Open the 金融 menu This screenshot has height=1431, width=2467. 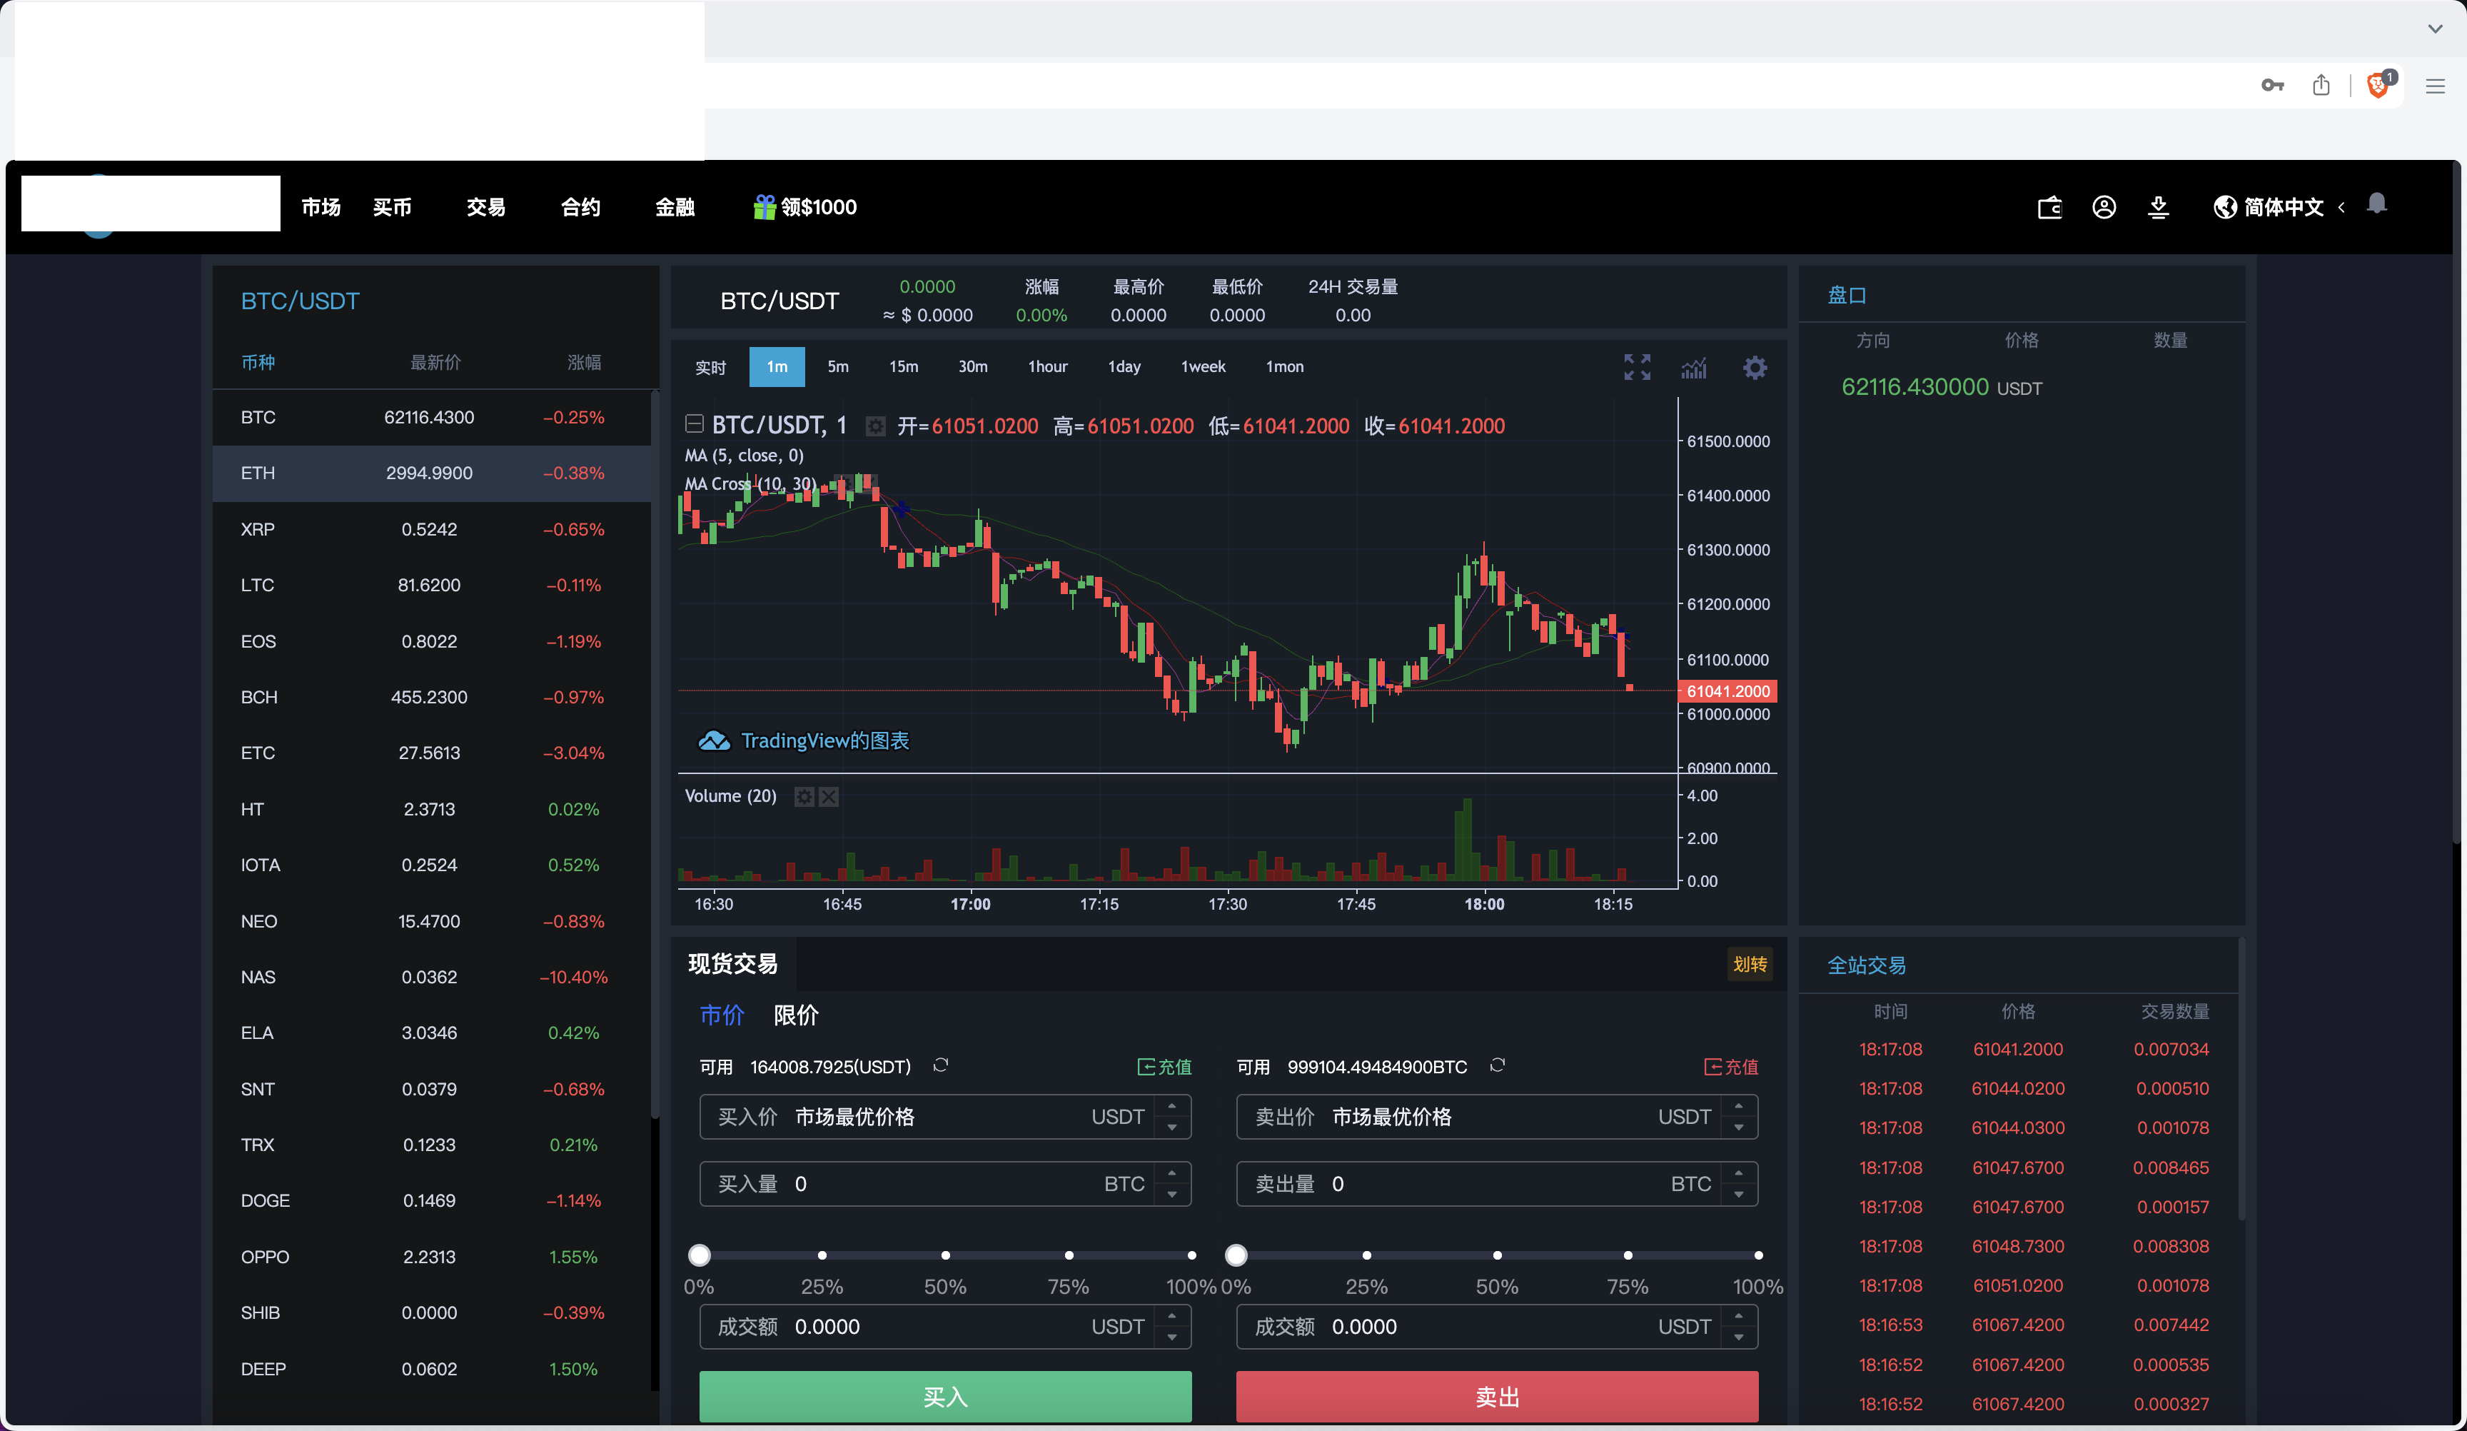click(675, 208)
